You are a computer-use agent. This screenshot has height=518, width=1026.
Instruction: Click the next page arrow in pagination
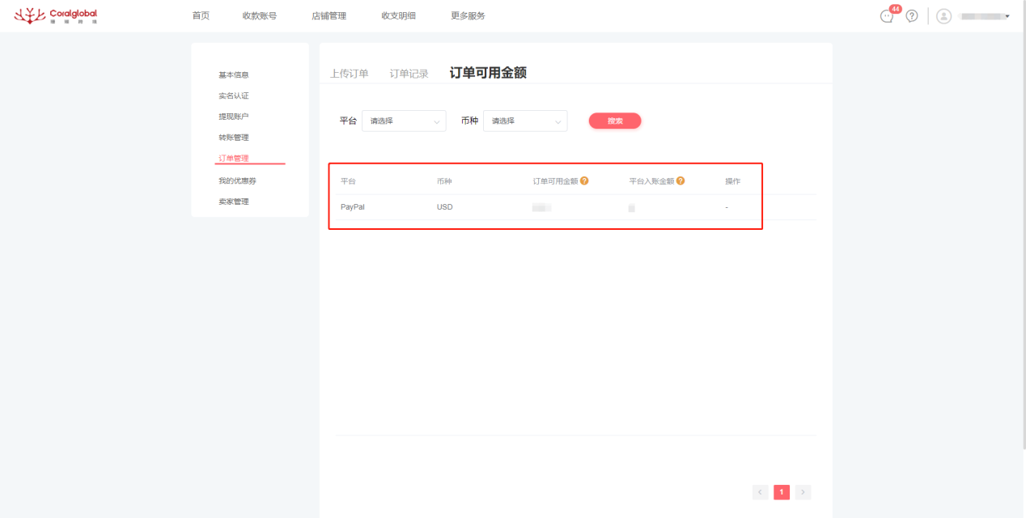(802, 492)
